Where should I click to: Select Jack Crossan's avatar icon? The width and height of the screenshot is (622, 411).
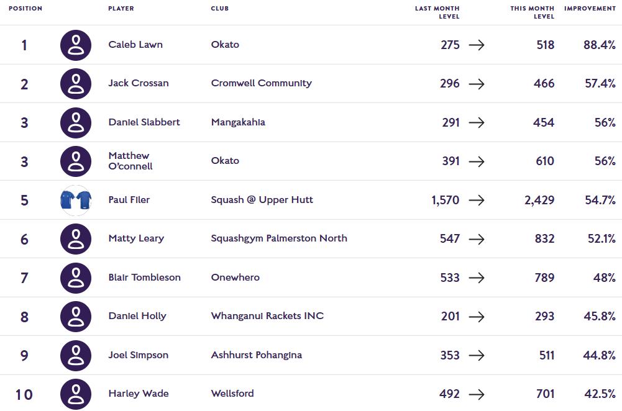coord(76,84)
